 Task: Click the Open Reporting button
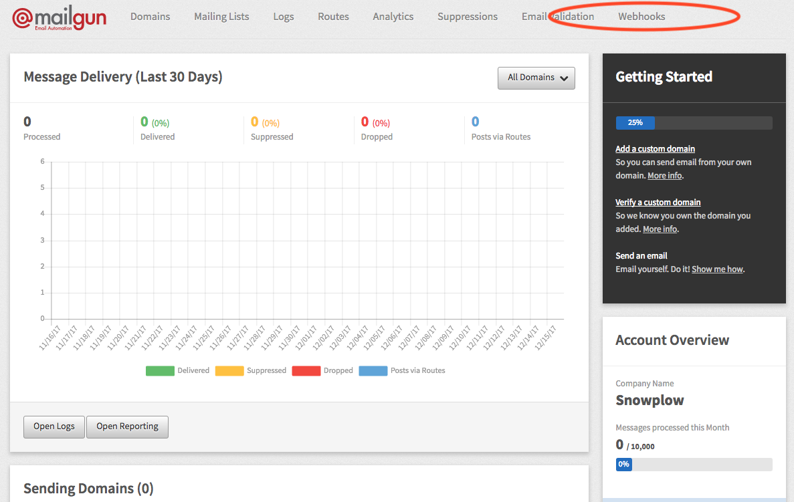pos(127,426)
